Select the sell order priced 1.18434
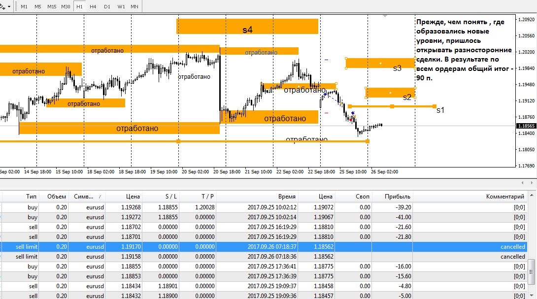The height and width of the screenshot is (299, 537). (x=264, y=286)
